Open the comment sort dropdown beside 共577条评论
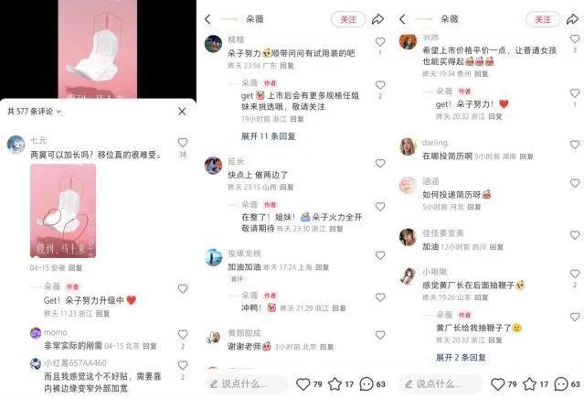The image size is (584, 399). pyautogui.click(x=58, y=112)
